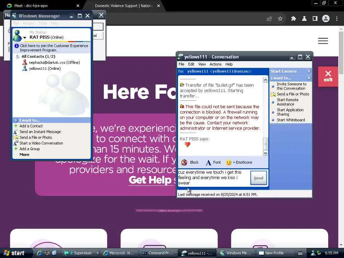
Task: Open the browser profile avatar
Action: pos(326,19)
